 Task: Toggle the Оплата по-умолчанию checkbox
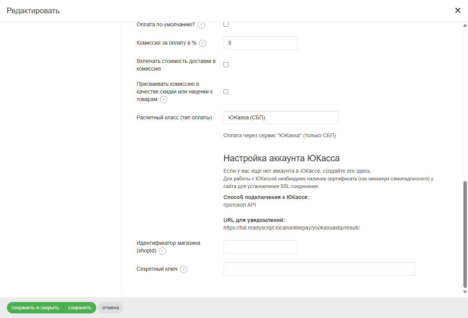[x=226, y=24]
